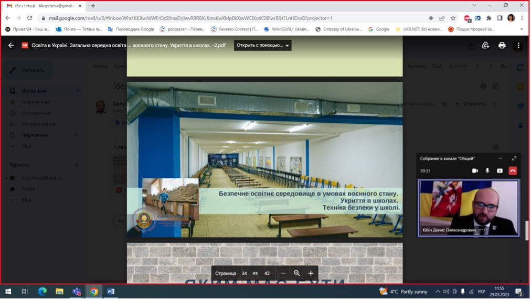Add the file to Google Drive

[x=485, y=46]
